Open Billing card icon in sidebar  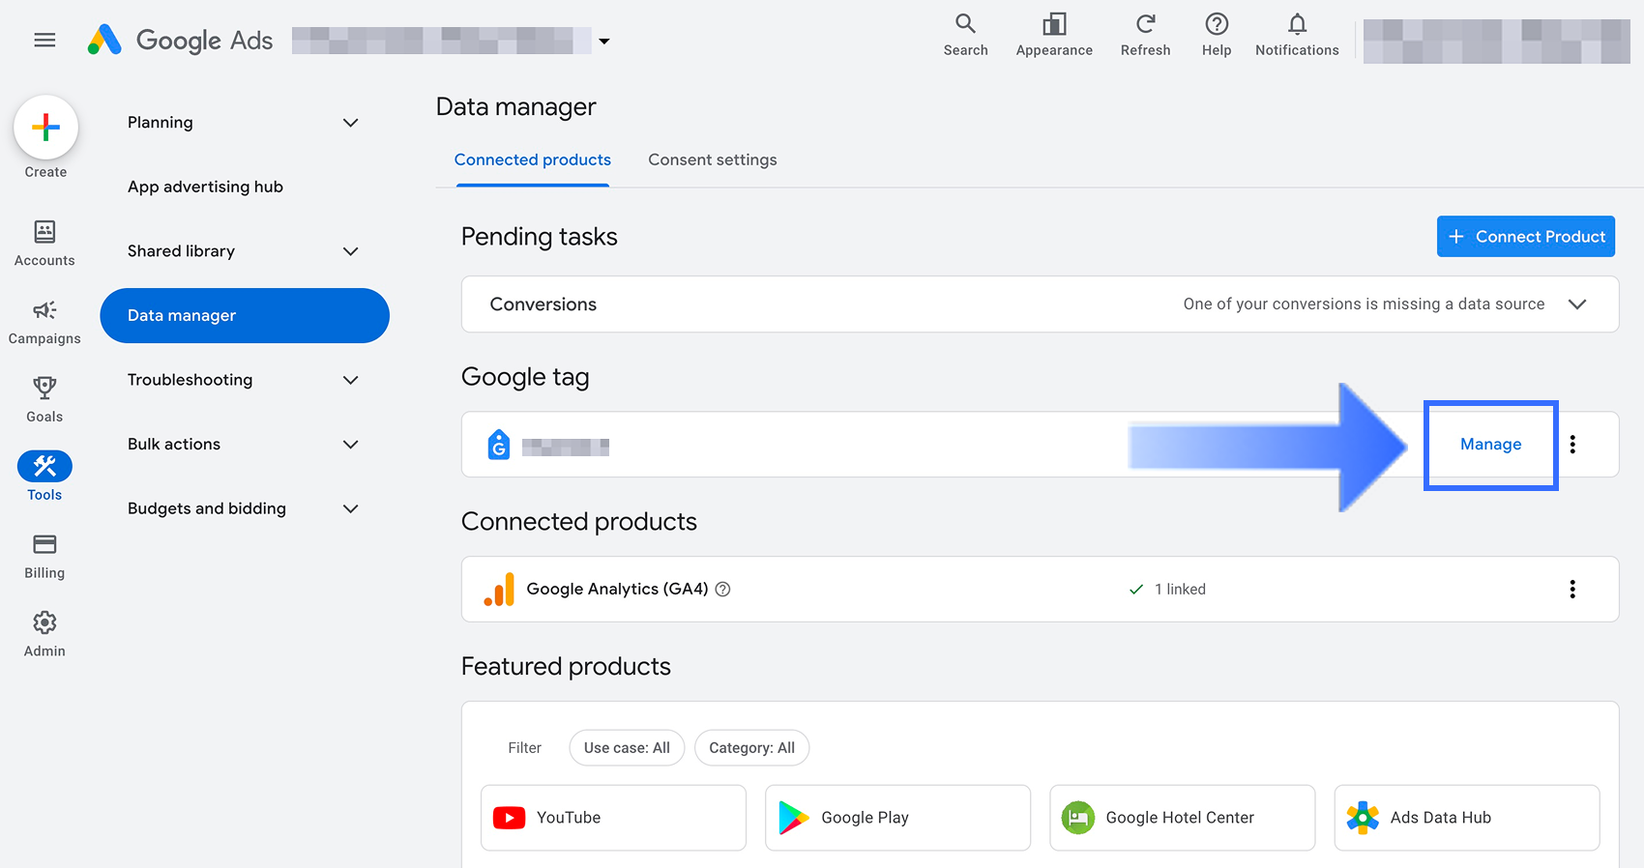[44, 544]
